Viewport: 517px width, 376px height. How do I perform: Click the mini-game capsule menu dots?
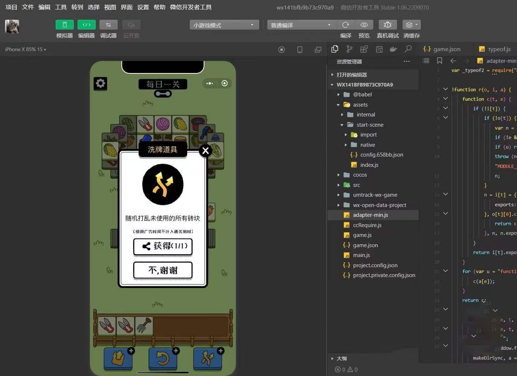210,83
